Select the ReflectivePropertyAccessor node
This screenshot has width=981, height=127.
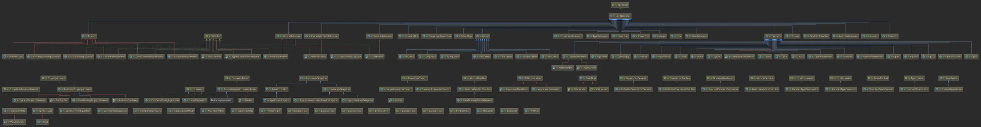tap(75, 90)
